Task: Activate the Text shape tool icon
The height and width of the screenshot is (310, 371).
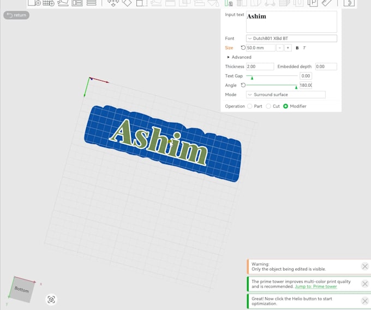Action: [x=229, y=3]
